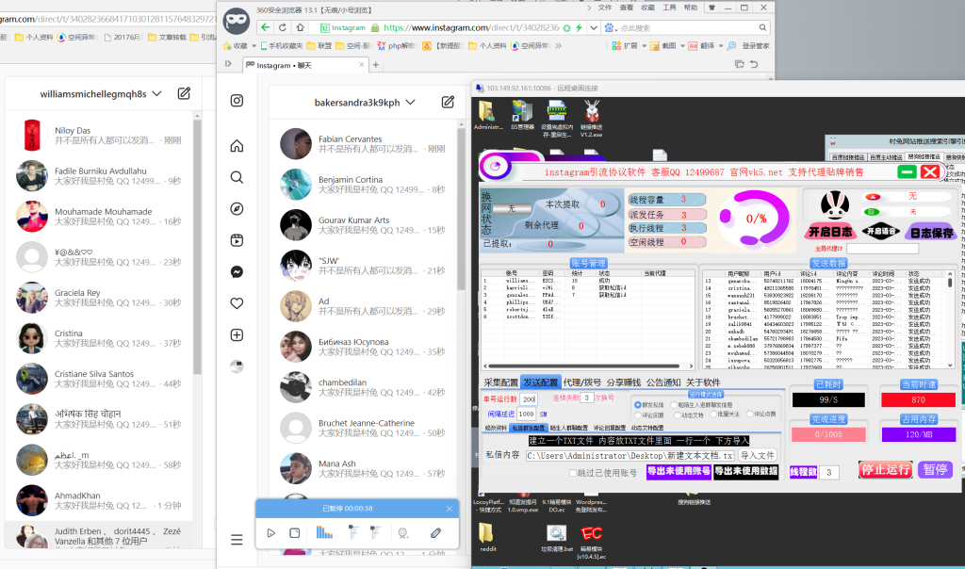Switch to the 采集配置 tab
Screen dimensions: 965x569
pyautogui.click(x=500, y=382)
